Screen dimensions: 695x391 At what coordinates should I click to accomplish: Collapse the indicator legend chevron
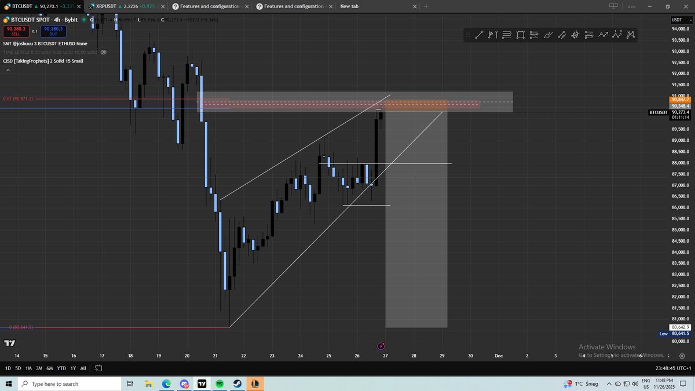[8, 70]
